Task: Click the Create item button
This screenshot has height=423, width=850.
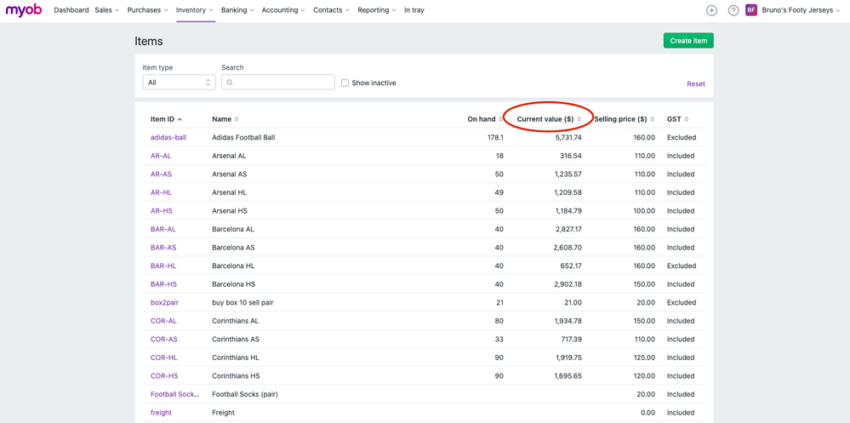Action: coord(687,41)
